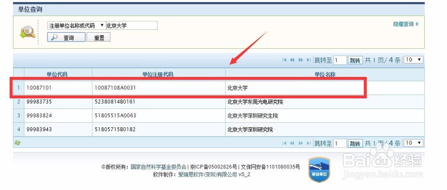Click the search field containing 北京大学
The height and width of the screenshot is (190, 447).
point(131,25)
